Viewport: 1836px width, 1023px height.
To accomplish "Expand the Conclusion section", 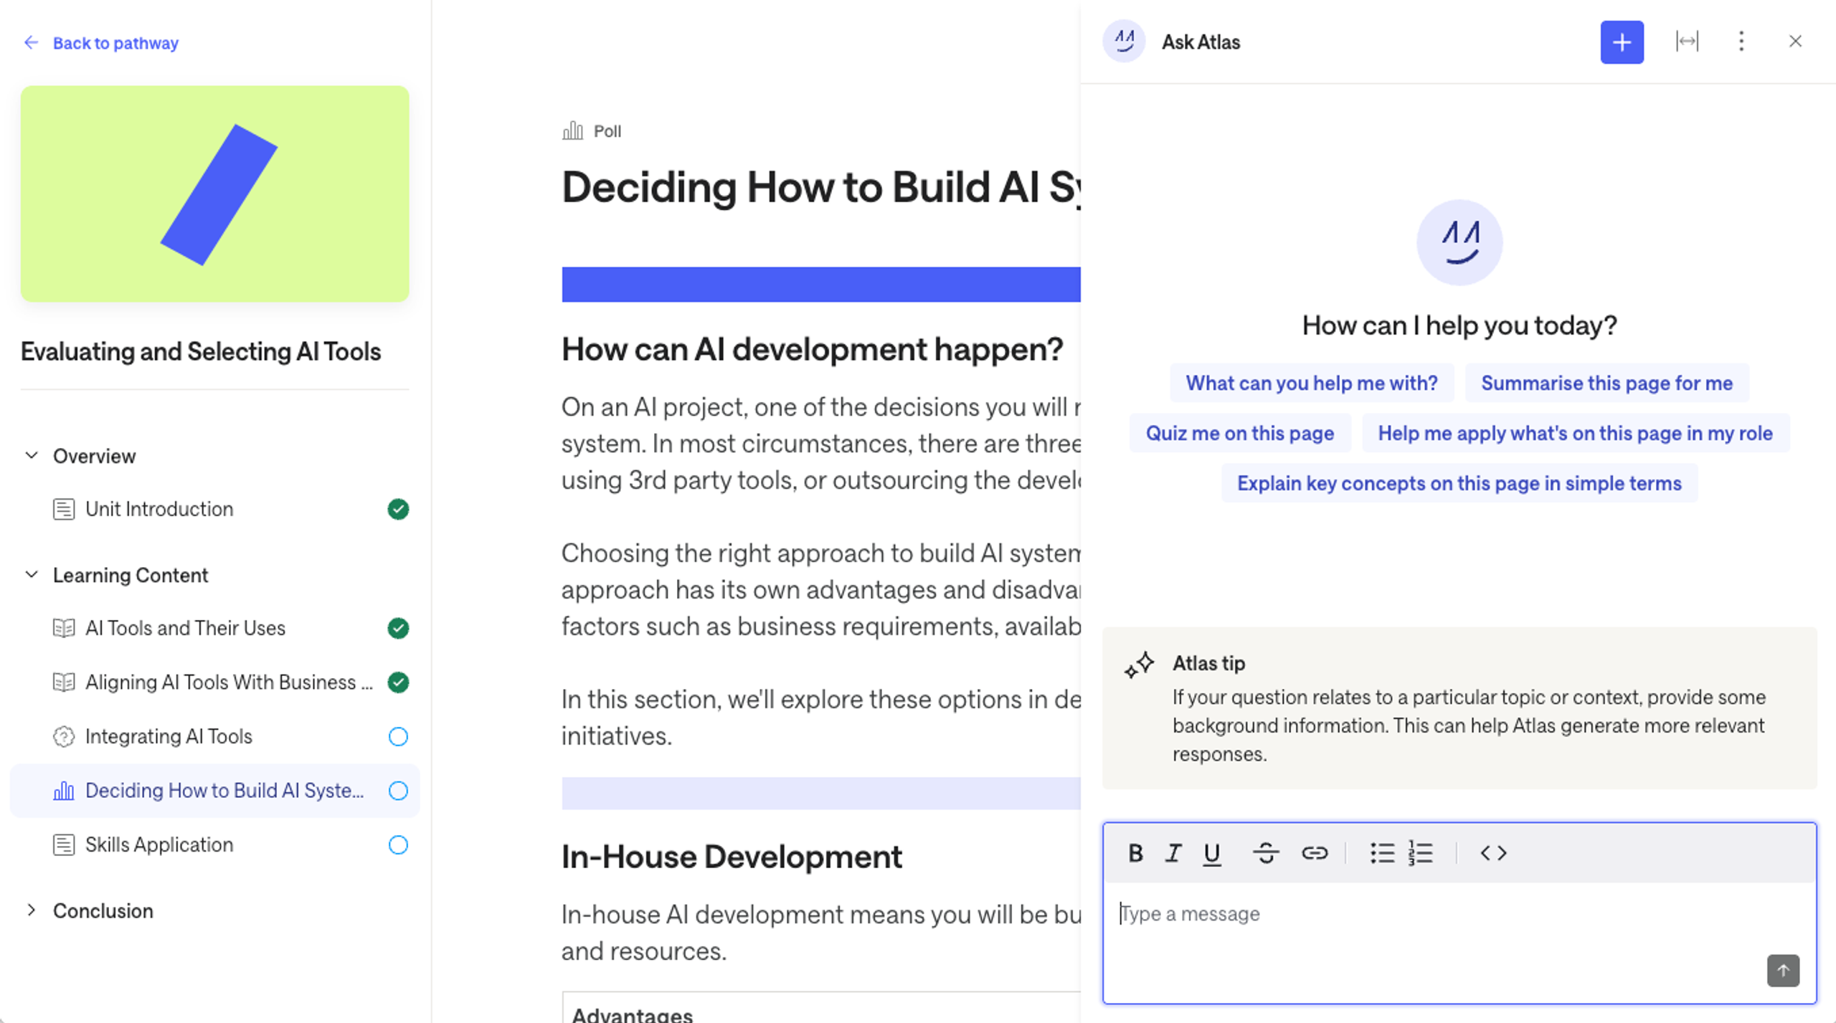I will [x=32, y=910].
